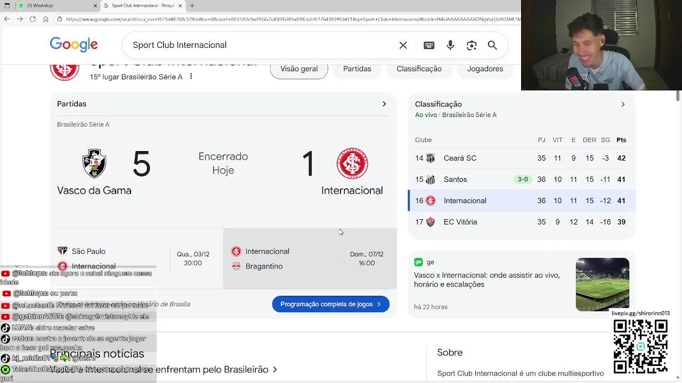Start voice search with the microphone icon

tap(450, 45)
